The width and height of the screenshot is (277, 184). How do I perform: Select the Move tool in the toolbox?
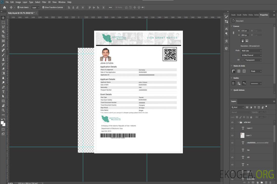3,18
